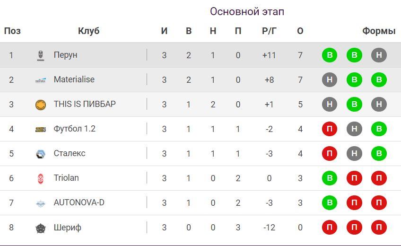Open the THIS IS ПИВБАР team name
Viewport: 401px width, 246px height.
tap(85, 104)
